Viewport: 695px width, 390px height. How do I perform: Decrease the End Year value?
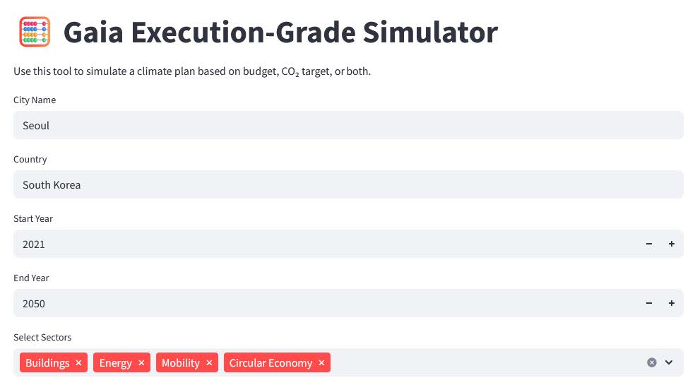click(x=649, y=303)
